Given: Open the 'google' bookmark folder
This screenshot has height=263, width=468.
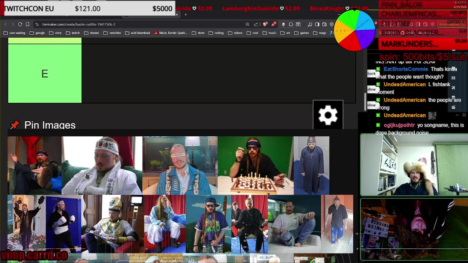Looking at the screenshot, I should [x=37, y=33].
